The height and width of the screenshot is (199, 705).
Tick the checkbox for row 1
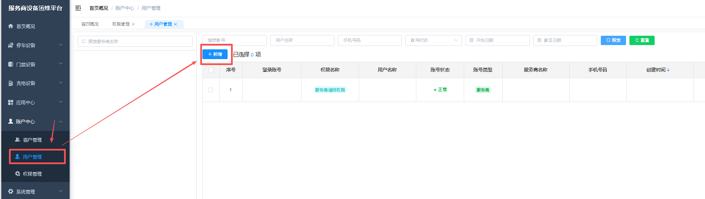click(x=211, y=90)
